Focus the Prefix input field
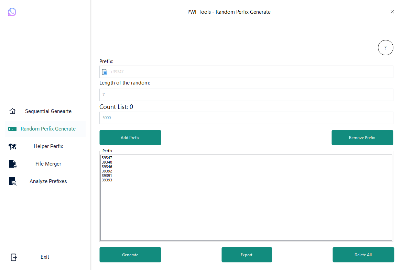 pyautogui.click(x=246, y=72)
